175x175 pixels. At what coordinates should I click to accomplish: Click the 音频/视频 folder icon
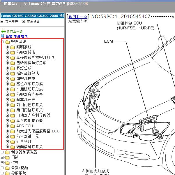(7, 168)
